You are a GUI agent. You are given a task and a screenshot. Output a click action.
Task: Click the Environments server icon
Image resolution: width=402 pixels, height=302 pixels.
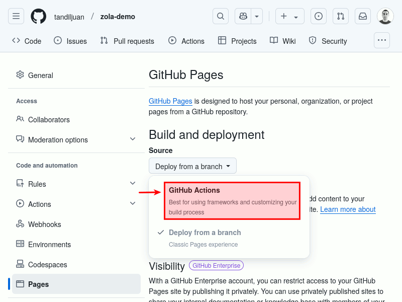click(x=20, y=244)
